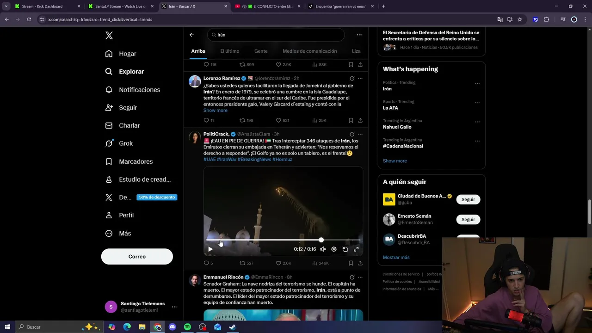This screenshot has width=592, height=333.
Task: Switch to El último tab
Action: click(x=230, y=51)
